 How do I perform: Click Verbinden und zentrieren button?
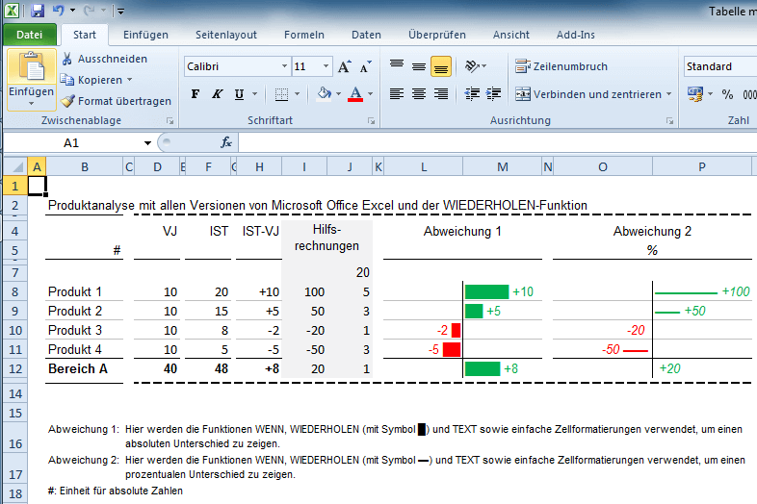click(x=592, y=94)
